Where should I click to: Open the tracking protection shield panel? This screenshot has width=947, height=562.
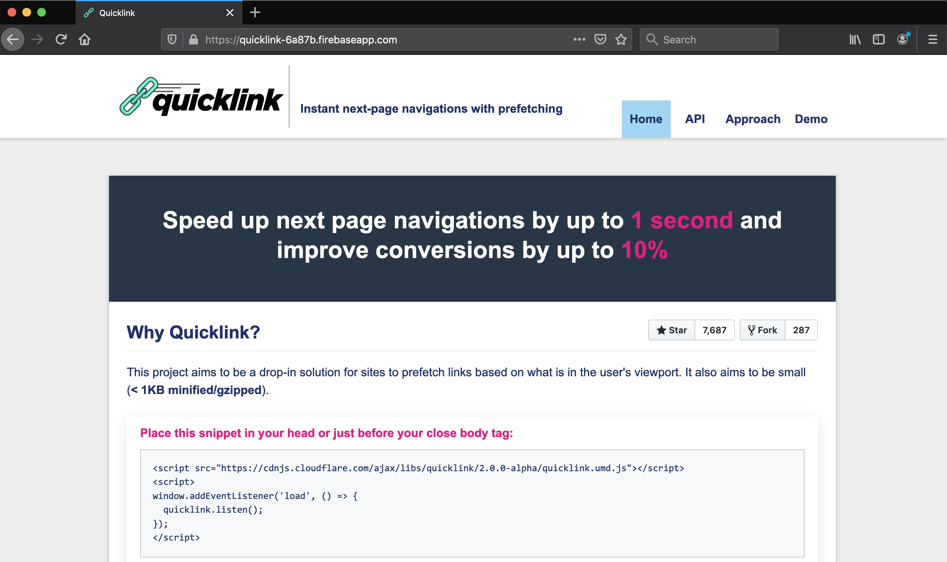[x=172, y=39]
